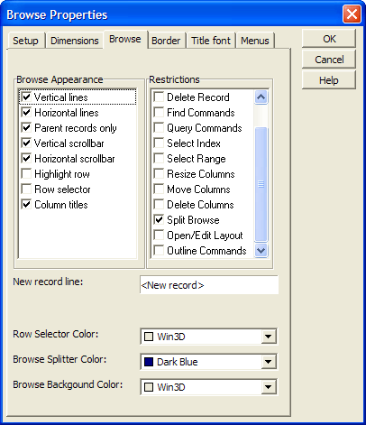Disable the Split Browse restriction
Viewport: 366px width, 425px height.
coord(159,220)
